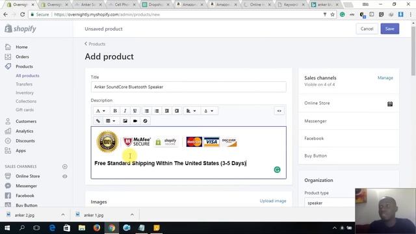Save the unsaved product

point(390,29)
